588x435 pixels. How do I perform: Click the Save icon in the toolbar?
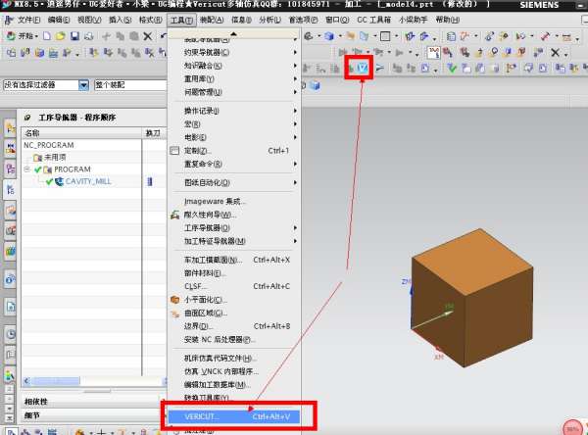point(74,36)
